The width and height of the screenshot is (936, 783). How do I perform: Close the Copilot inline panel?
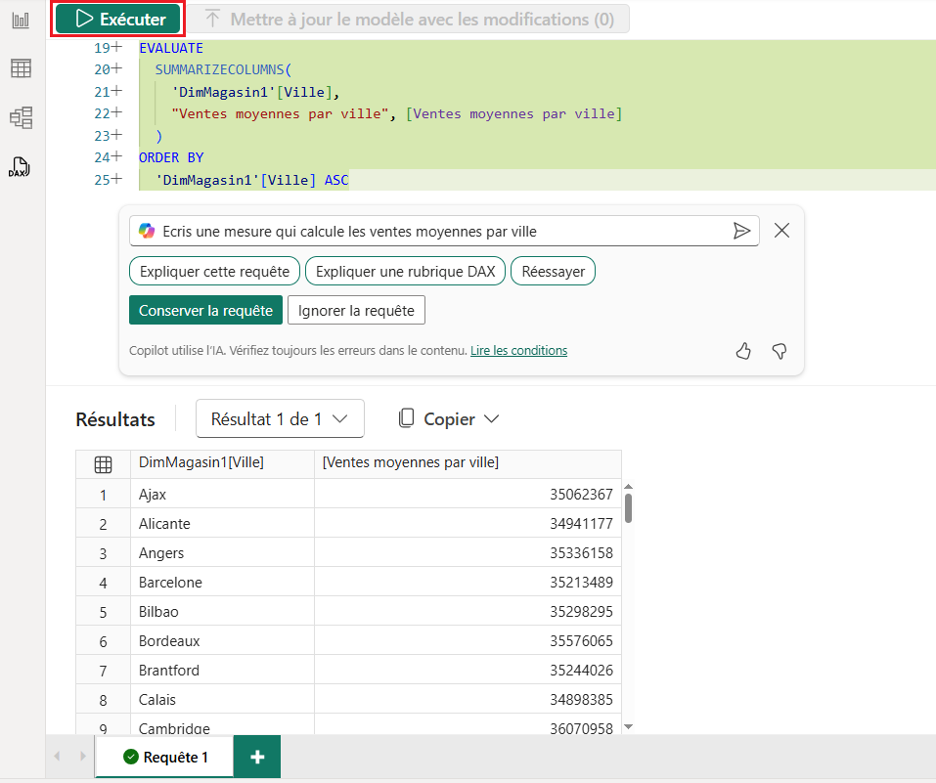tap(781, 231)
